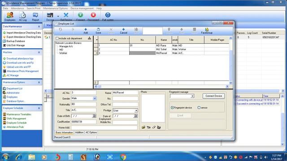Open the Date of Birth calendar picker

94,116
